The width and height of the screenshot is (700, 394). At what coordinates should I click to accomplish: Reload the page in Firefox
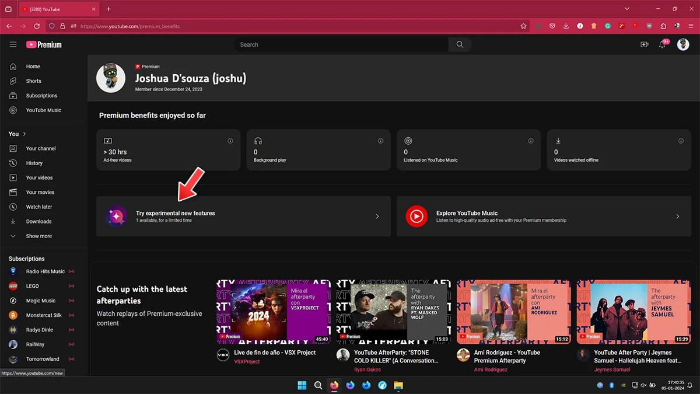click(x=37, y=26)
